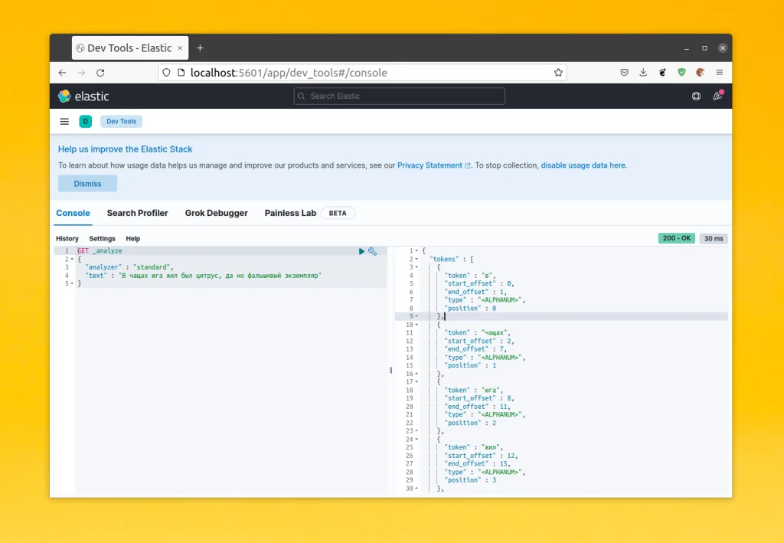Click inside the Search Elastic field
Image resolution: width=784 pixels, height=543 pixels.
(398, 96)
